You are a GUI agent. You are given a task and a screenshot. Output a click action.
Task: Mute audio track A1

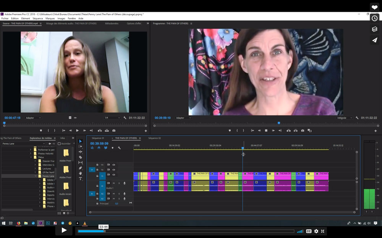(113, 183)
